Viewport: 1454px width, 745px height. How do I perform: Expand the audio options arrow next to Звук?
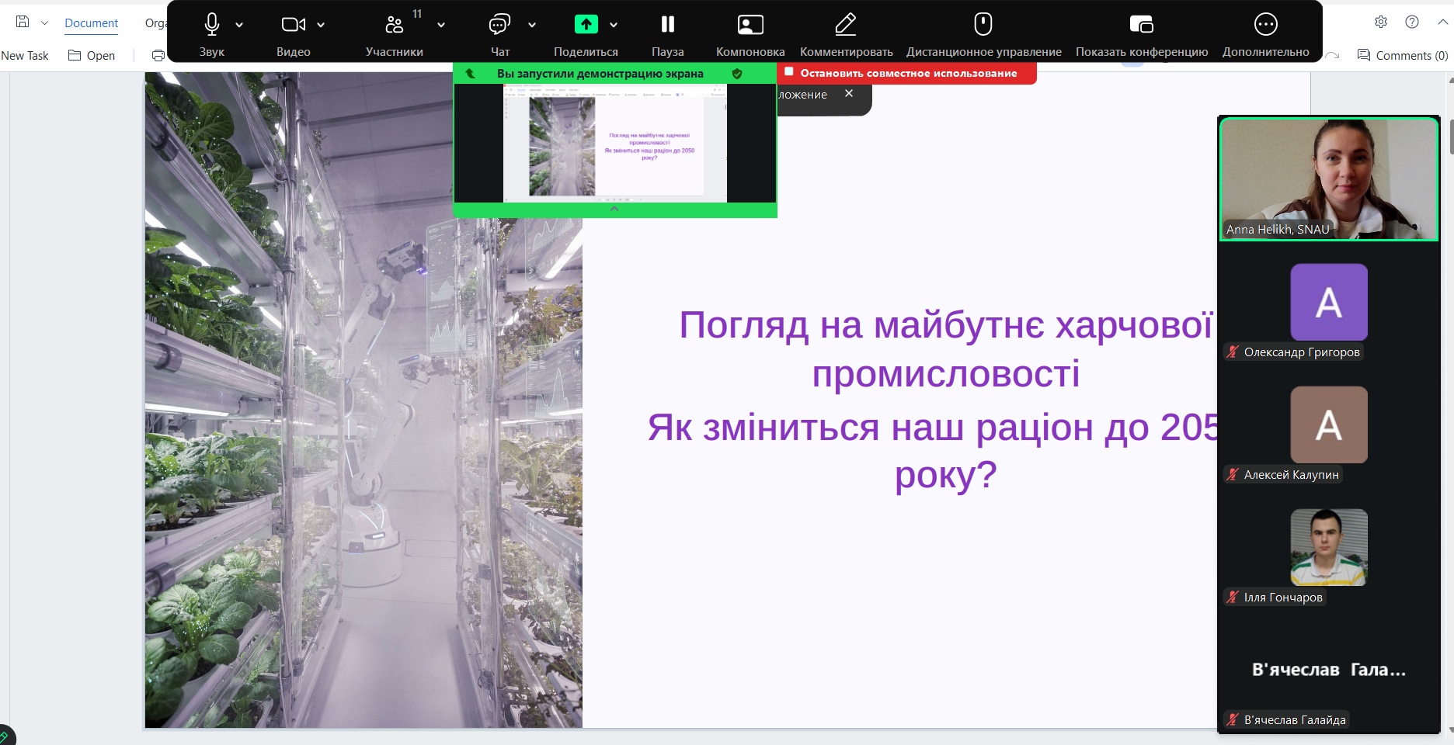coord(239,25)
